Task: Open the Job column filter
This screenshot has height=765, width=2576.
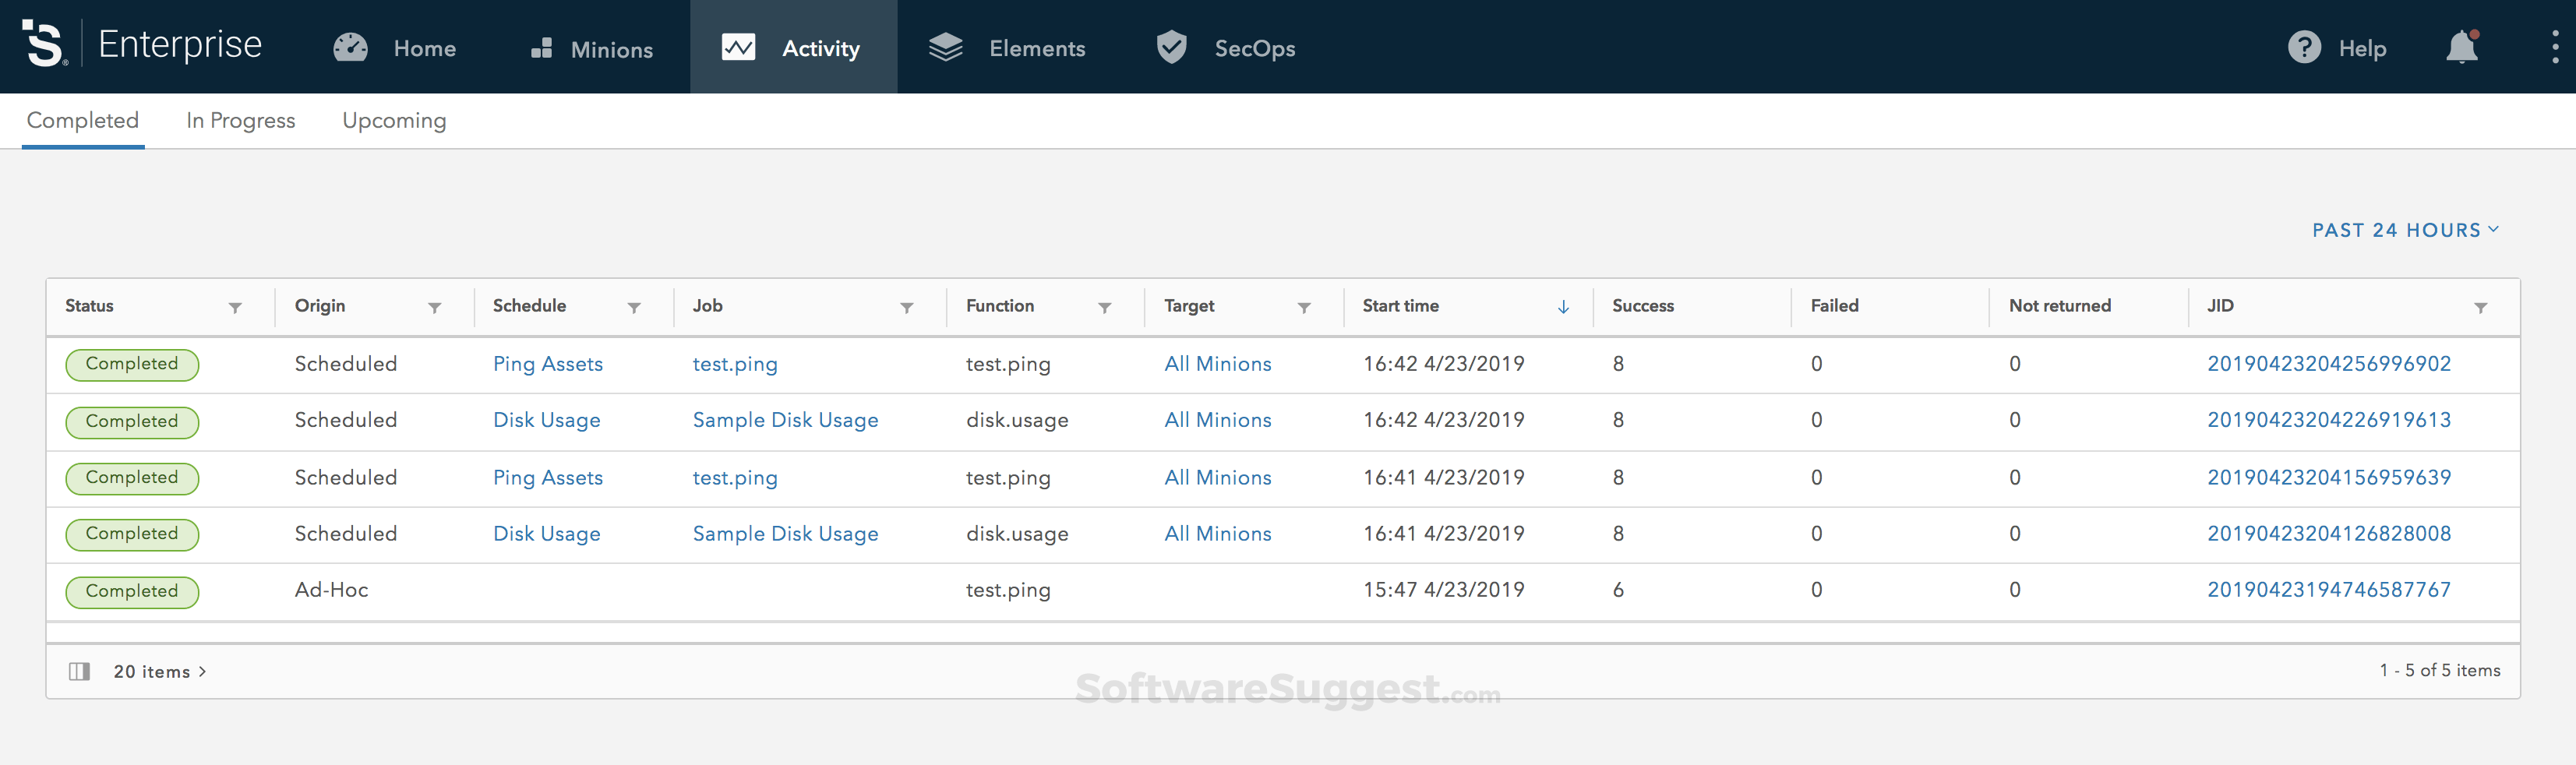Action: click(x=907, y=308)
